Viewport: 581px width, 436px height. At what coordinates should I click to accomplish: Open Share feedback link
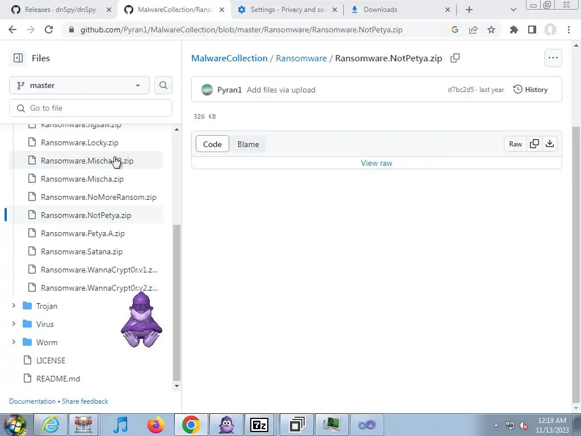coord(85,401)
